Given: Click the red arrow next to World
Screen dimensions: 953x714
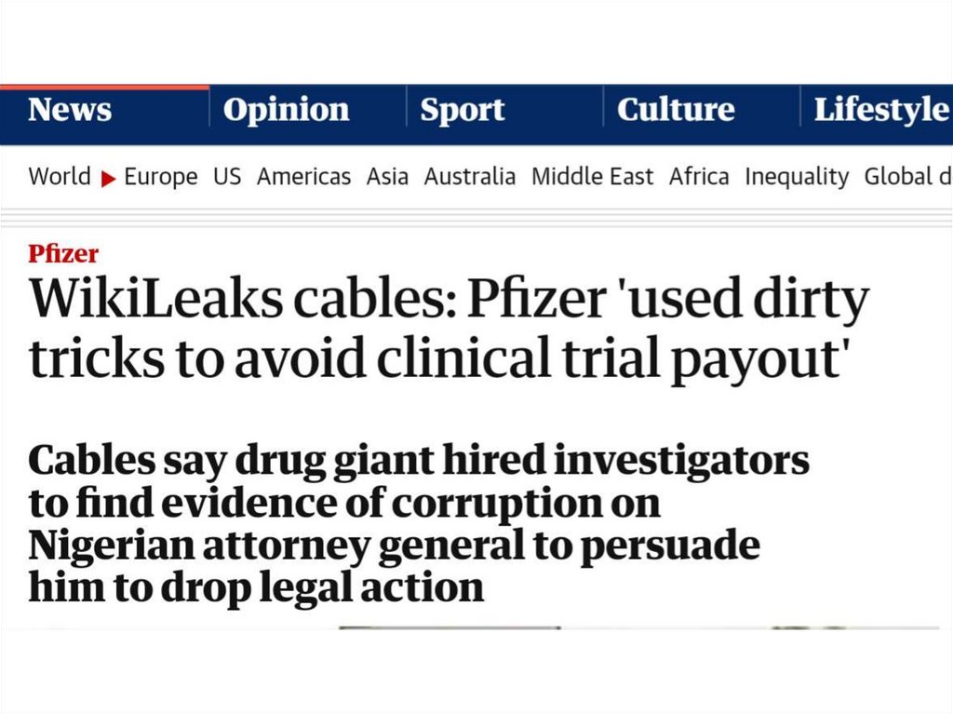Looking at the screenshot, I should (109, 178).
